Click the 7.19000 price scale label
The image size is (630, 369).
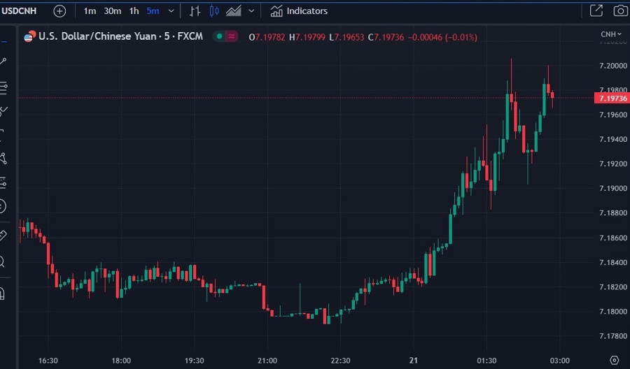pyautogui.click(x=612, y=189)
